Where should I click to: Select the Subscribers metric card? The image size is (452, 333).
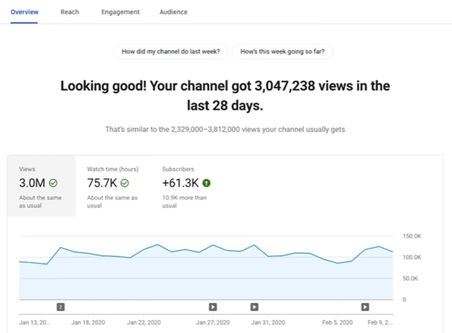pos(186,185)
